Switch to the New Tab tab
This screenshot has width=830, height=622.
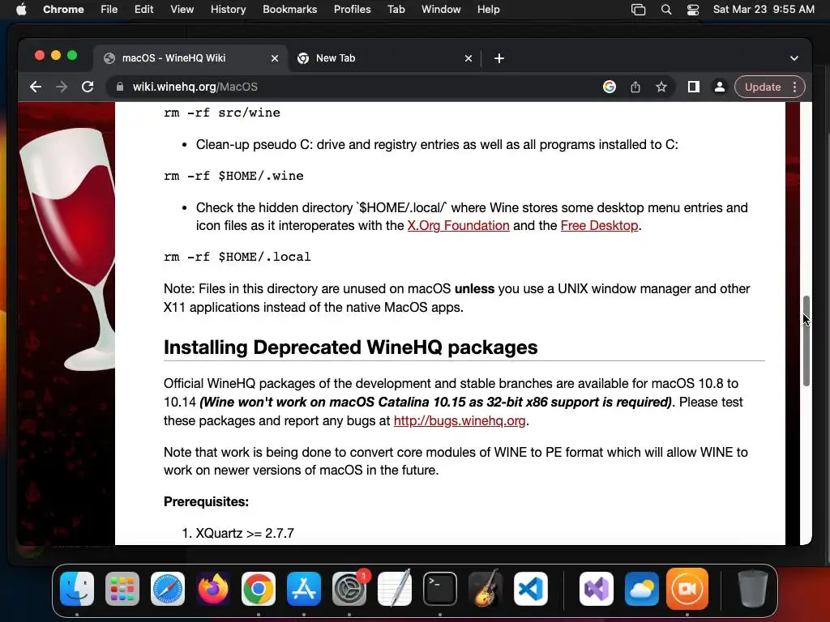385,58
